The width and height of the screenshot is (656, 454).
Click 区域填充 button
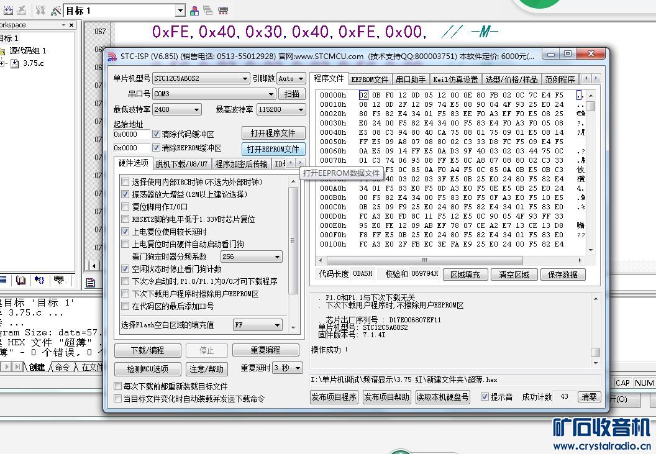point(465,274)
